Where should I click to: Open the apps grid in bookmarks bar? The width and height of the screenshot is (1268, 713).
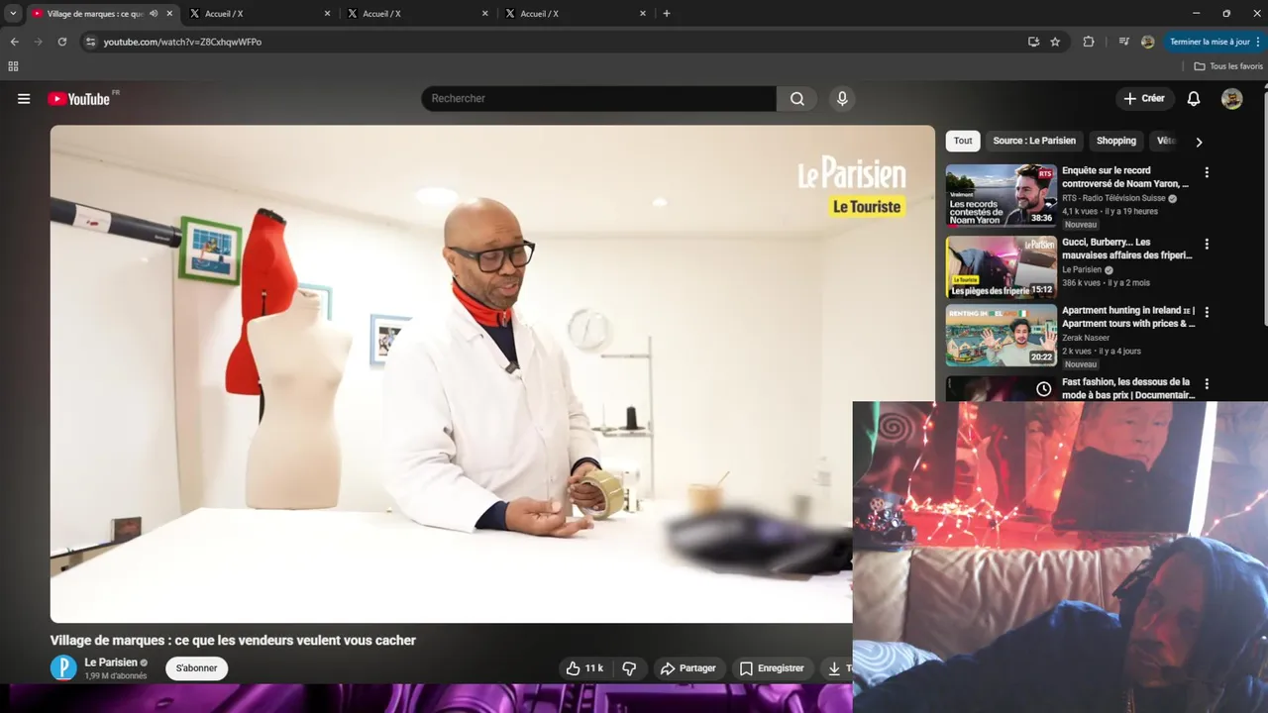13,66
